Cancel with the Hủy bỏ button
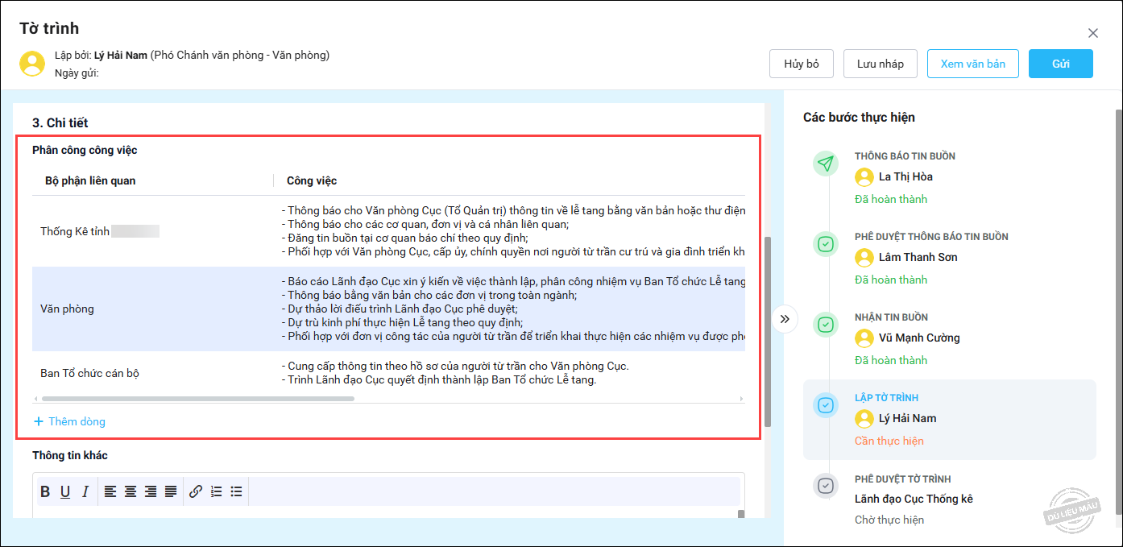The height and width of the screenshot is (547, 1123). [801, 64]
